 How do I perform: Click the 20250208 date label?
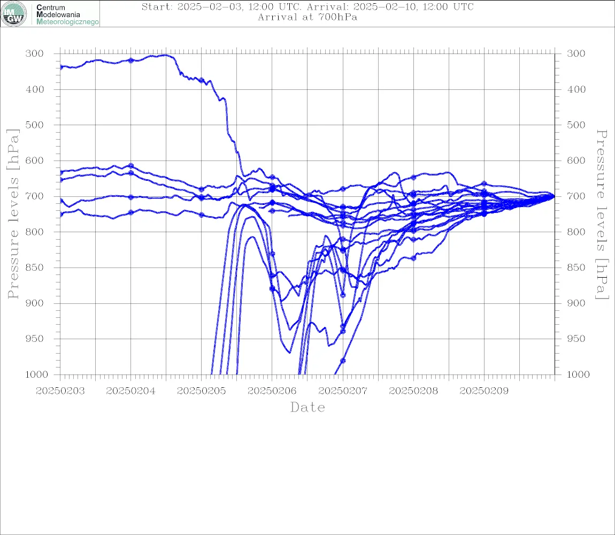coord(413,391)
